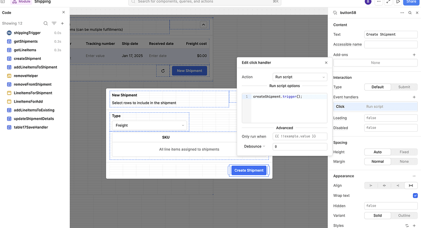The image size is (421, 228).
Task: Click the Loading false field
Action: point(391,118)
